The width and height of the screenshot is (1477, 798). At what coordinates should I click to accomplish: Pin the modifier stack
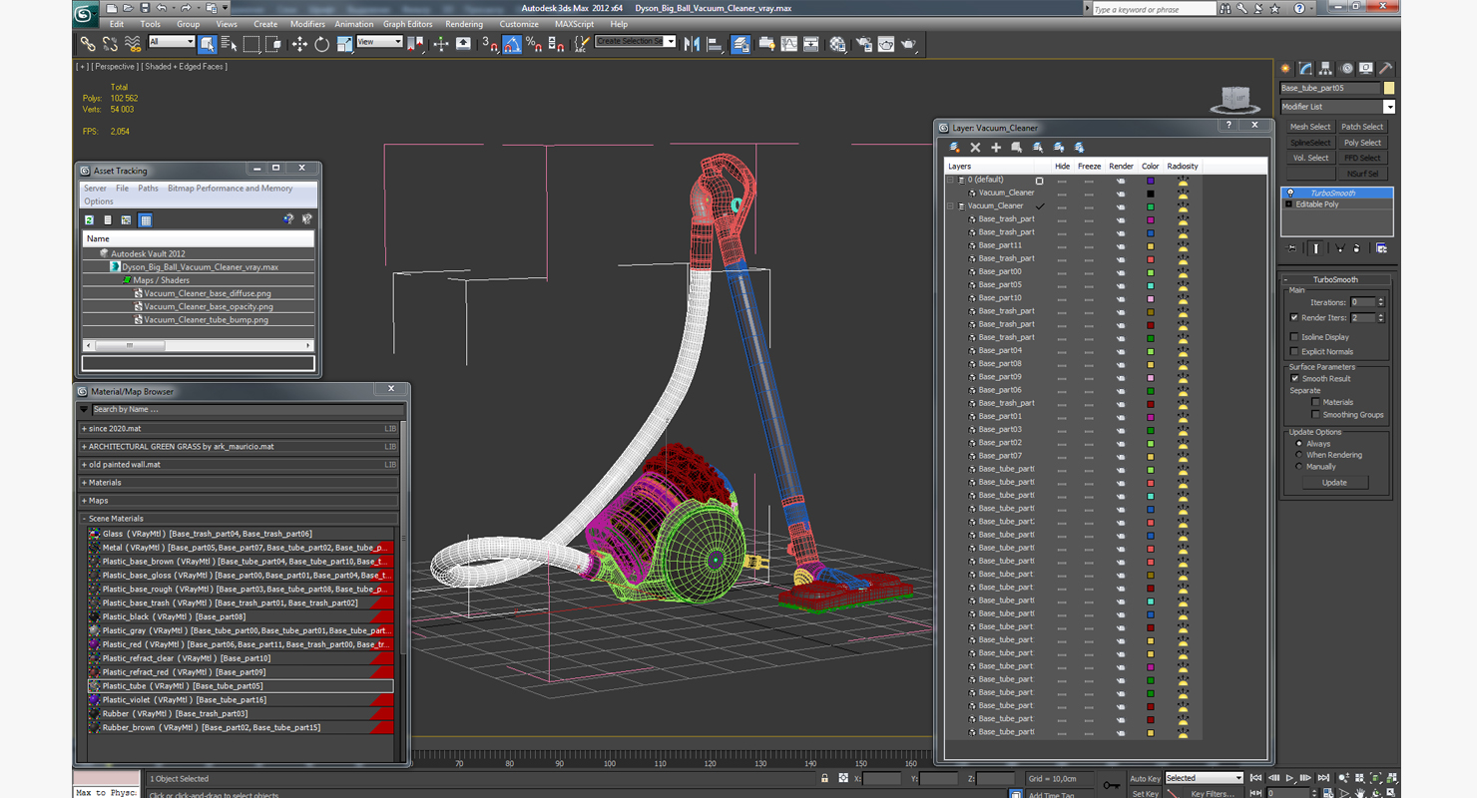coord(1292,248)
